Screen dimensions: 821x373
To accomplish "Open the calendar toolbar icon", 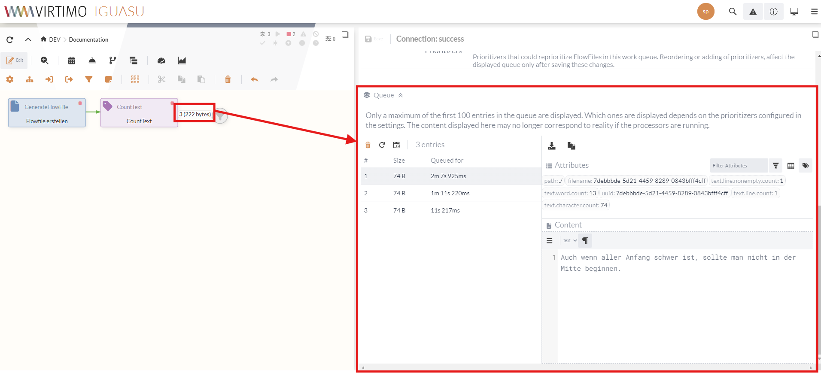I will (x=72, y=61).
